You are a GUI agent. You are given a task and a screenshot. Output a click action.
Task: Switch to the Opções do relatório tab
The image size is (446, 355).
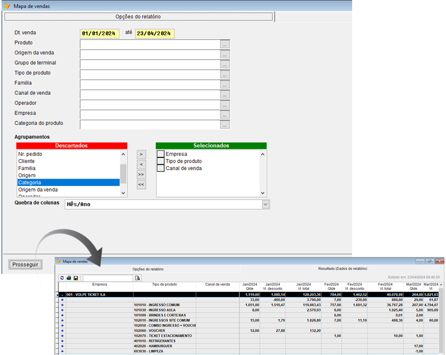[138, 16]
